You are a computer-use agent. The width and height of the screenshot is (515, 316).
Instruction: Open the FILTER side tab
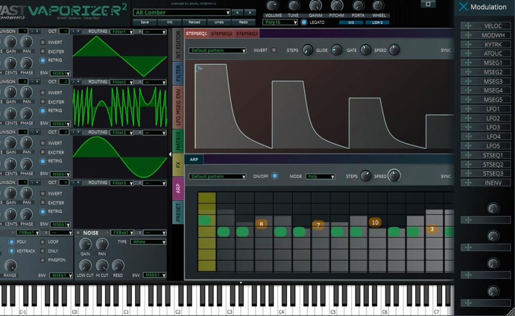point(178,73)
